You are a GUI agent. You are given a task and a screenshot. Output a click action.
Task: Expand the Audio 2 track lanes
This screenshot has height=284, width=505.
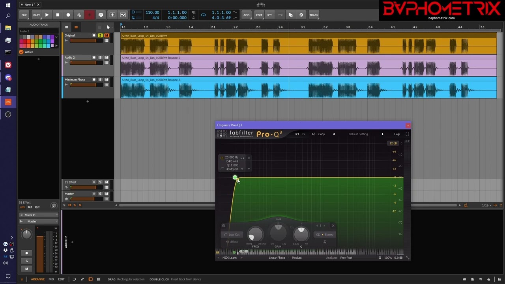point(66,63)
